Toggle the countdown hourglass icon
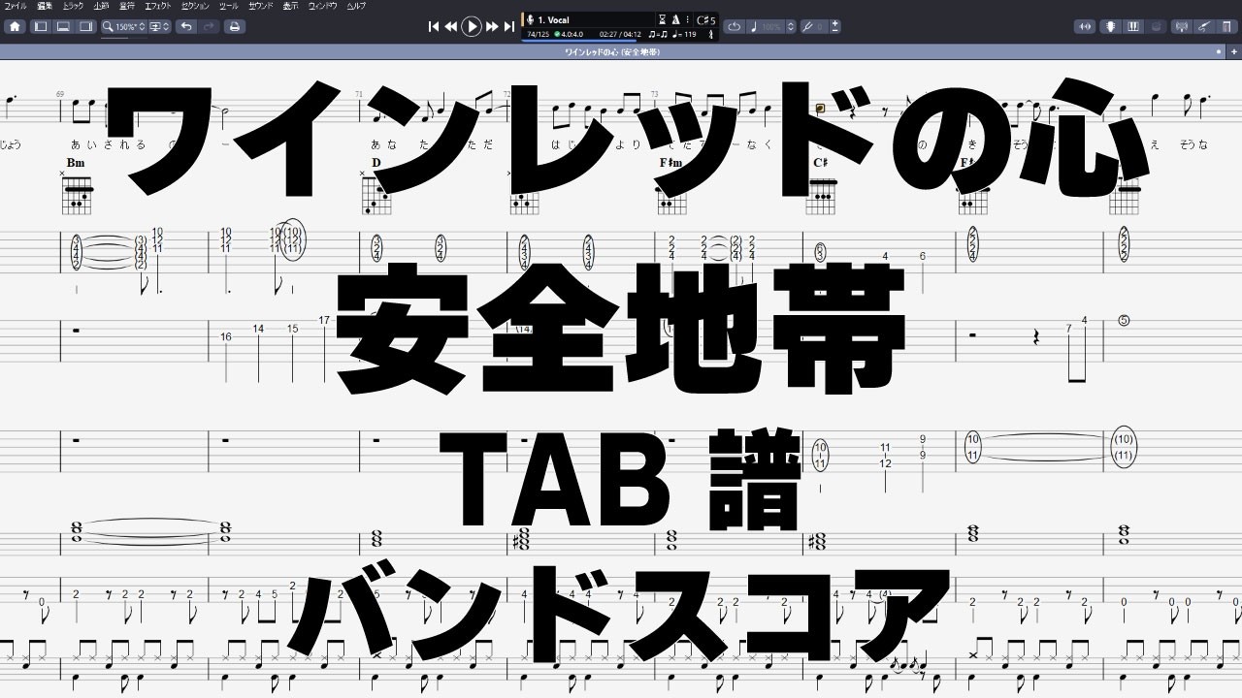This screenshot has height=698, width=1242. (x=663, y=19)
